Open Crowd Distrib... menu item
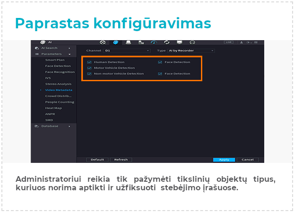The height and width of the screenshot is (212, 294). (x=58, y=96)
